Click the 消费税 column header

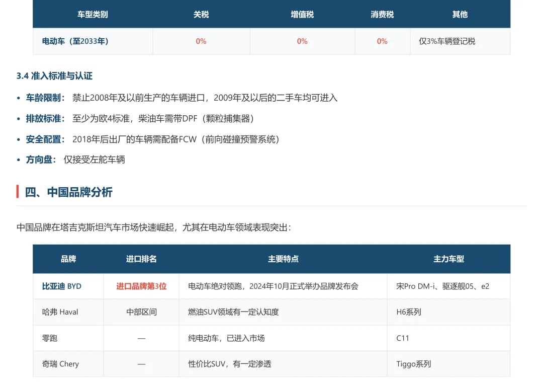tap(382, 15)
